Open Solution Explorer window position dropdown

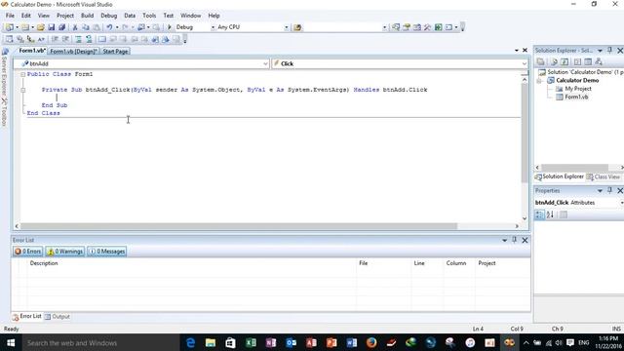[x=601, y=51]
